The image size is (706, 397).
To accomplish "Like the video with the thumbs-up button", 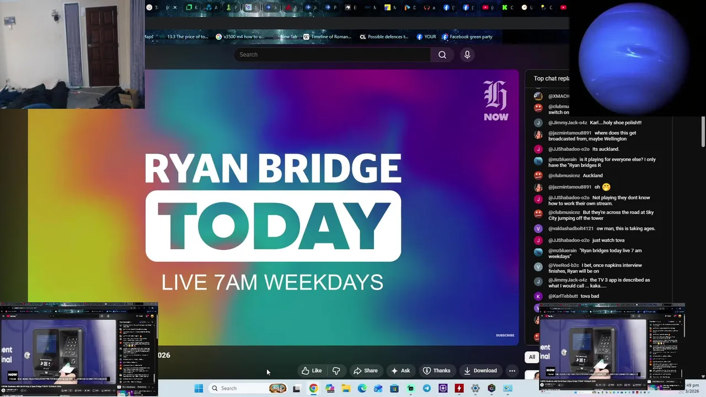I will (312, 371).
